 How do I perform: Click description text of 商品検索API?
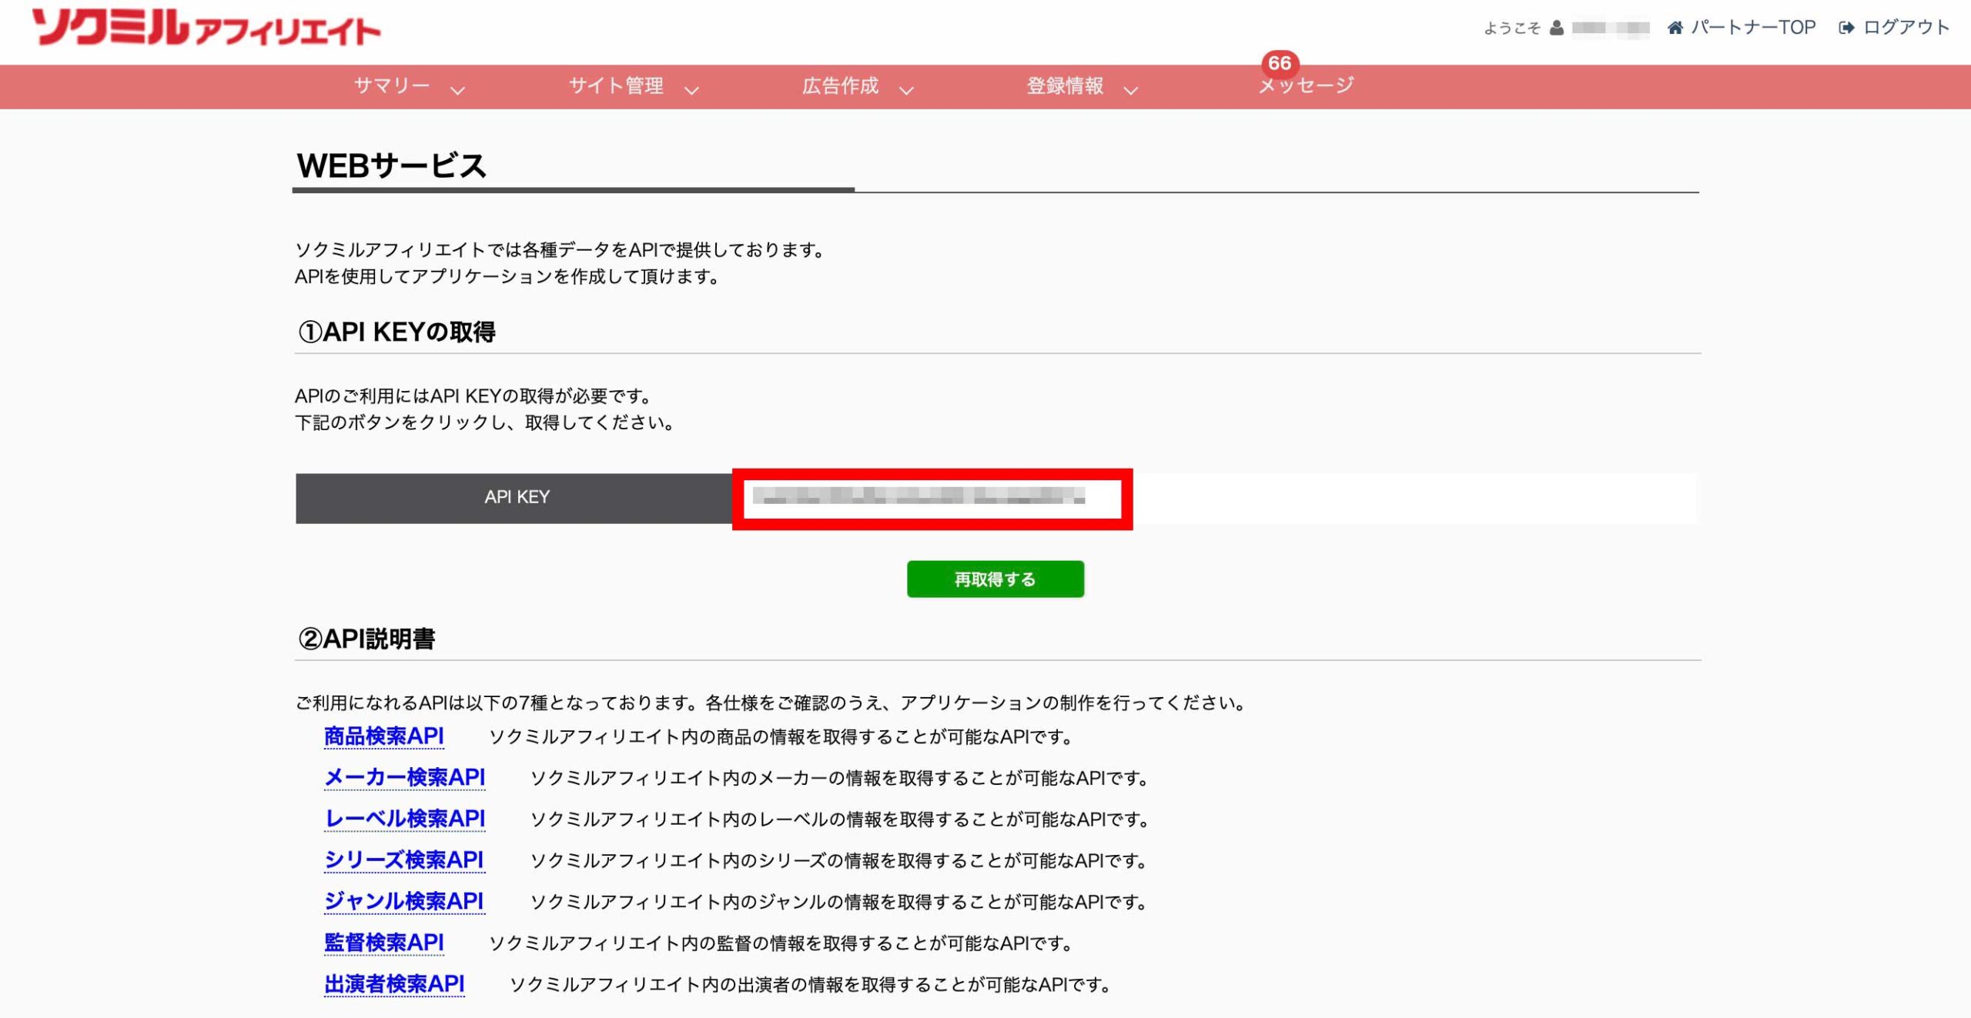click(x=781, y=737)
